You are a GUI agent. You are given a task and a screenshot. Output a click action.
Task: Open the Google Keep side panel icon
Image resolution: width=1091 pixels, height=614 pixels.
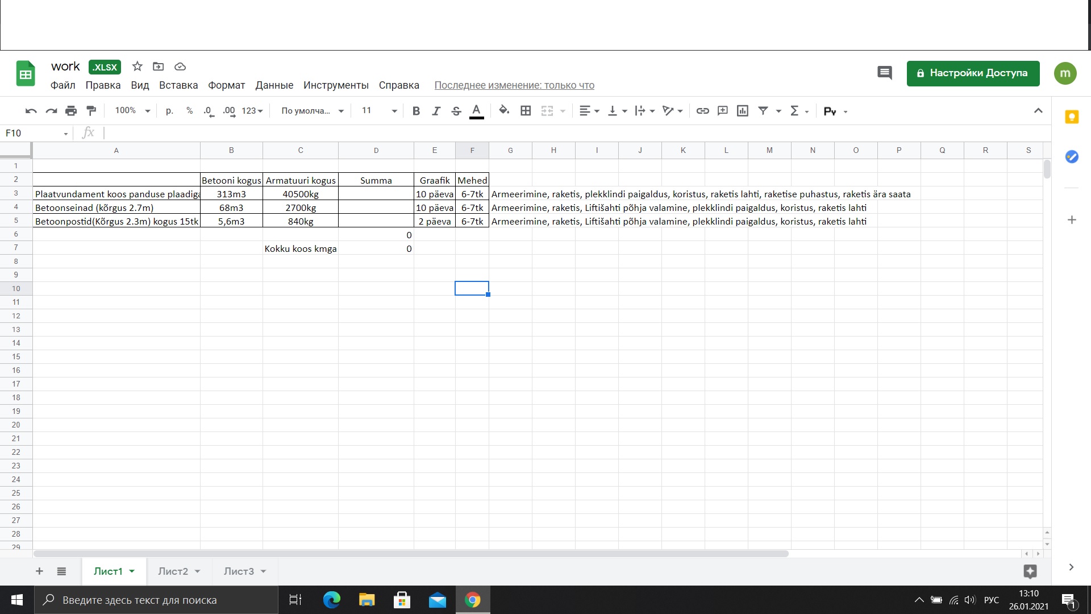[1071, 117]
